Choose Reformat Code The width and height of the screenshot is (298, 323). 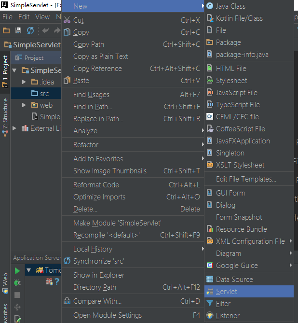133,185
